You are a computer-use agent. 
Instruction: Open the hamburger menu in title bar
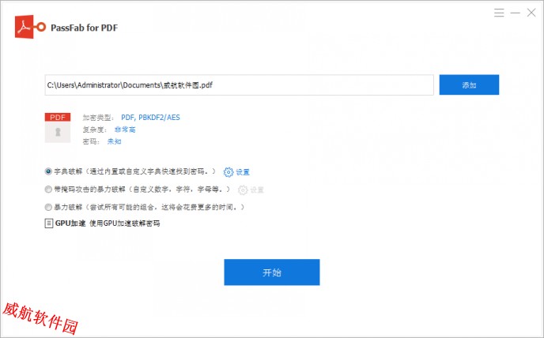click(498, 13)
